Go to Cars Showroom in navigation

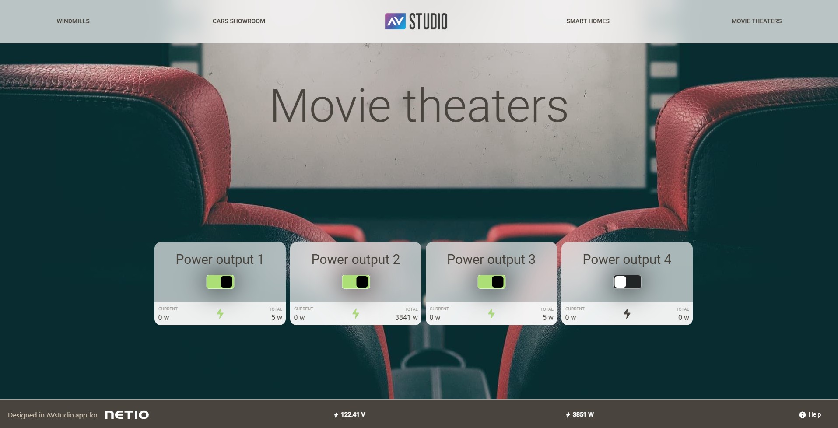click(x=239, y=21)
